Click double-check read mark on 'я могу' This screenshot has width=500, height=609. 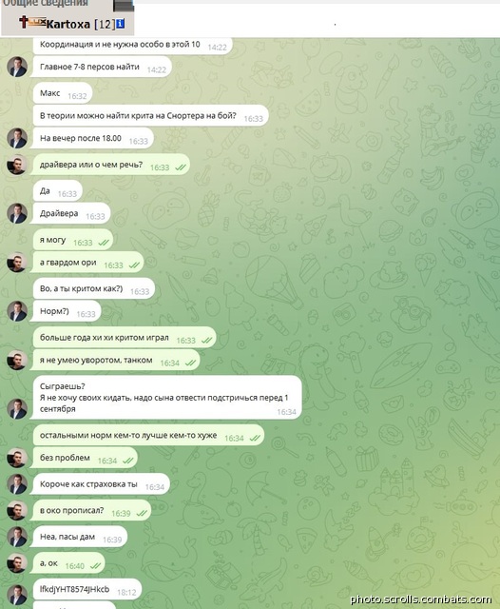pos(104,243)
